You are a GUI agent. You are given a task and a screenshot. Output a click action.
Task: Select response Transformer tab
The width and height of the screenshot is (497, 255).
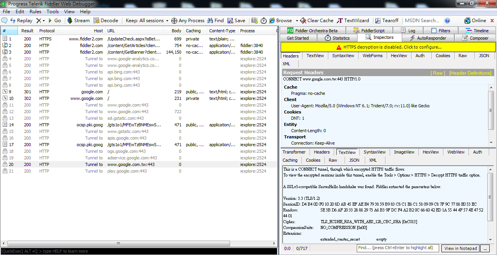(x=294, y=152)
